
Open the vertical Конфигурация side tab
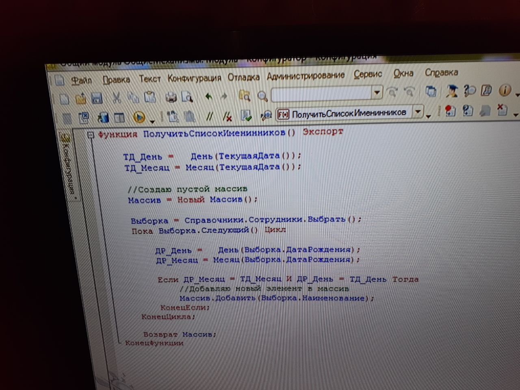click(67, 164)
